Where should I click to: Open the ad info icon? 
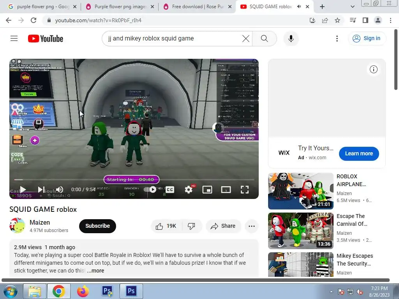373,69
